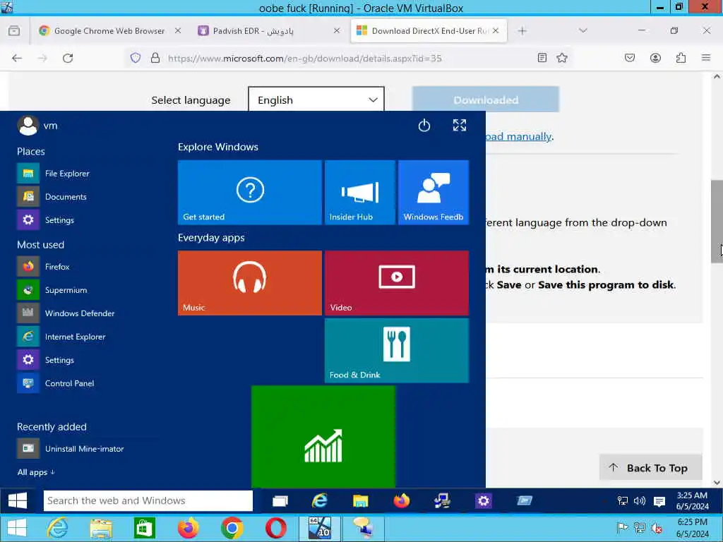
Task: Open Task View in guest taskbar
Action: click(280, 500)
